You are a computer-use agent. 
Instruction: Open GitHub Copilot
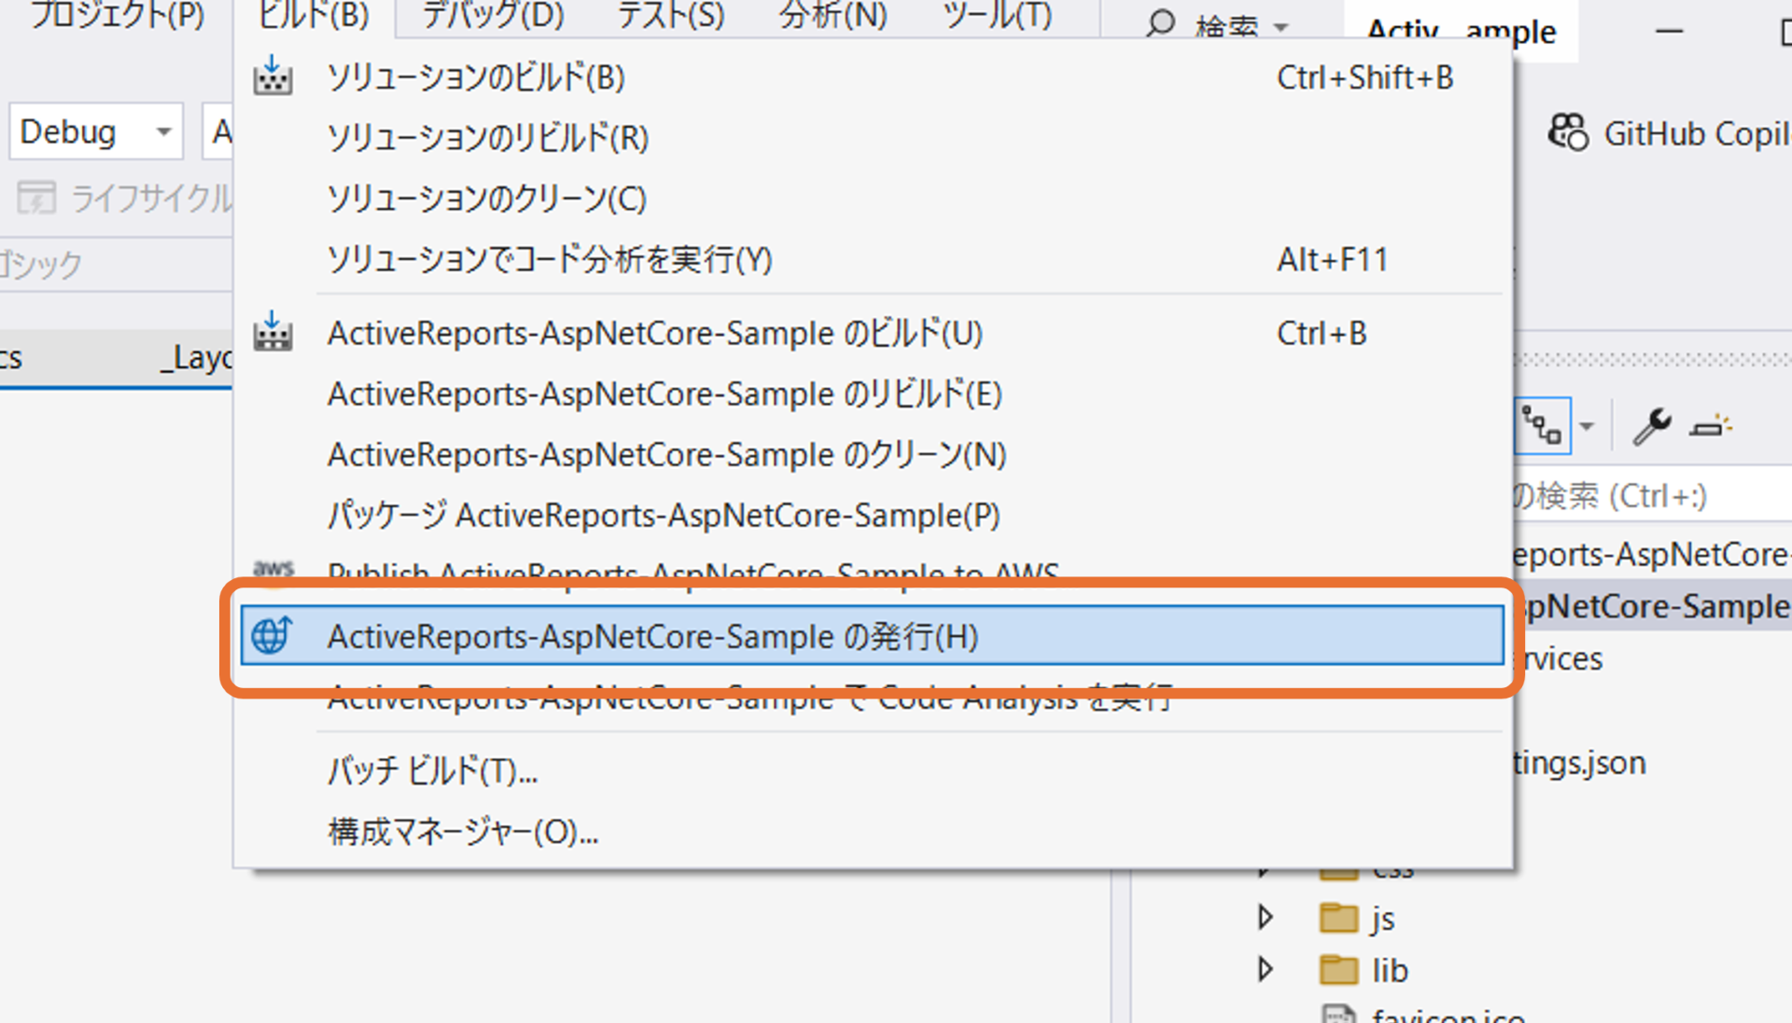coord(1669,133)
